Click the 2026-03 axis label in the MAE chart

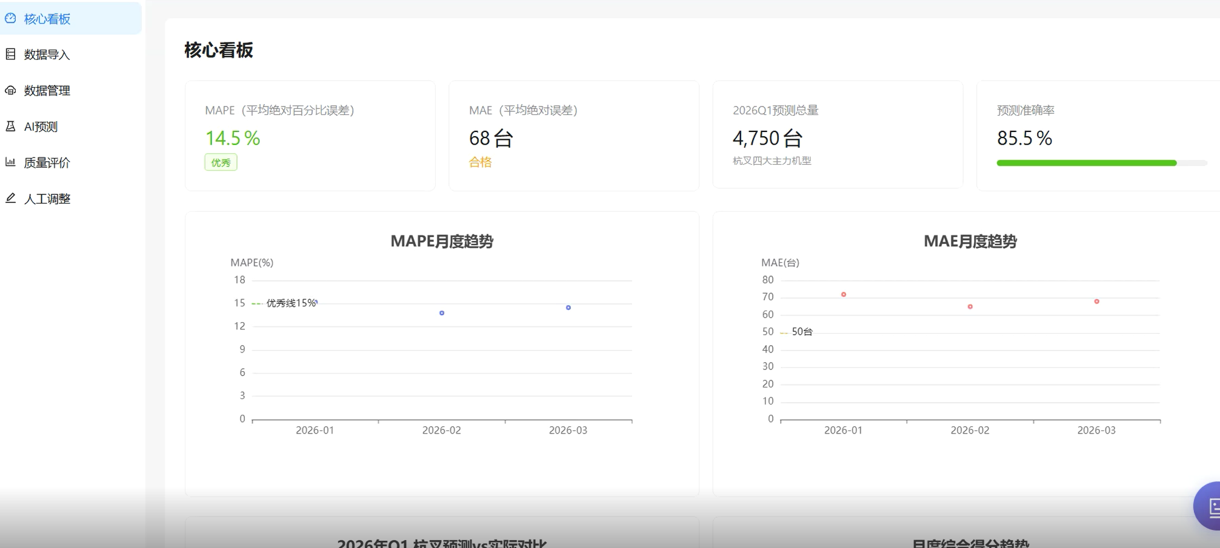[x=1096, y=430]
